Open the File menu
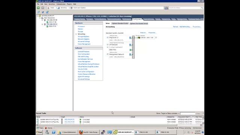Screen dimensions: 240x135 pos(38,4)
